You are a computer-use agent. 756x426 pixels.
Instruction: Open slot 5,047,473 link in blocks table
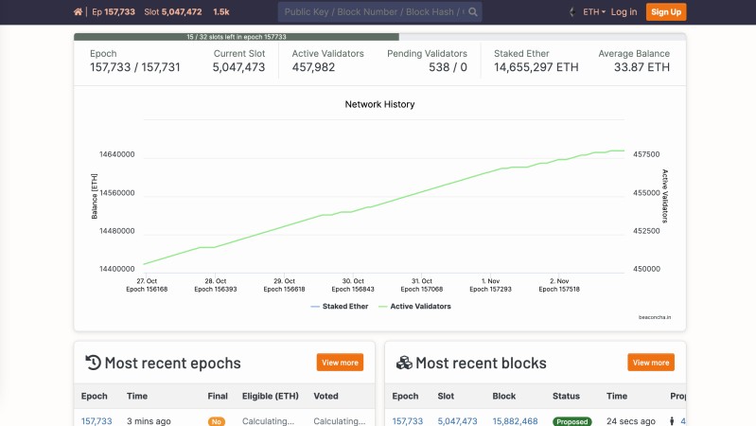point(459,421)
